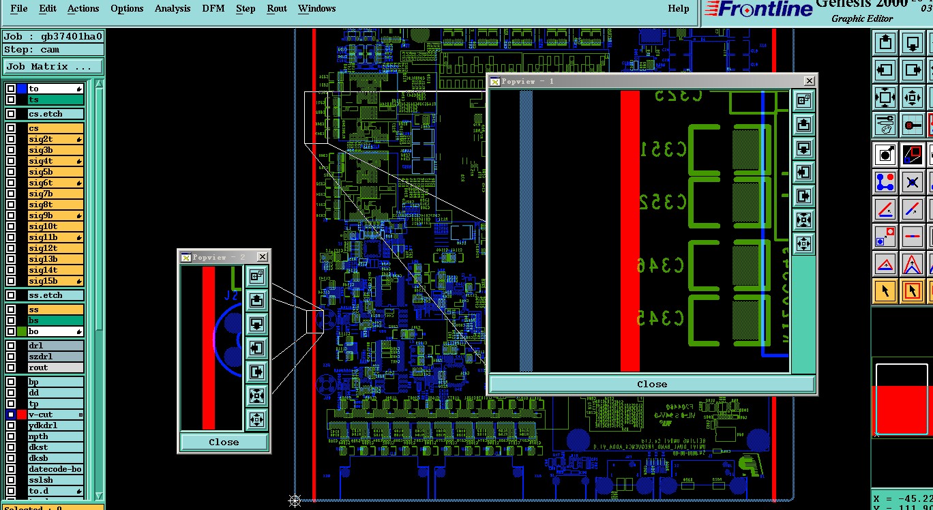This screenshot has height=510, width=933.
Task: Click zoom-to-fit icon with outward arrows
Action: (x=885, y=97)
